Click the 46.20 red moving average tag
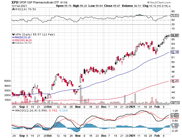Screen dimensions: 182x138 click(175, 81)
